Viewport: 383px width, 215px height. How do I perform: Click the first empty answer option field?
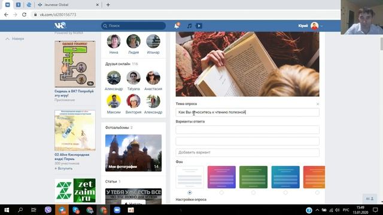coord(247,130)
